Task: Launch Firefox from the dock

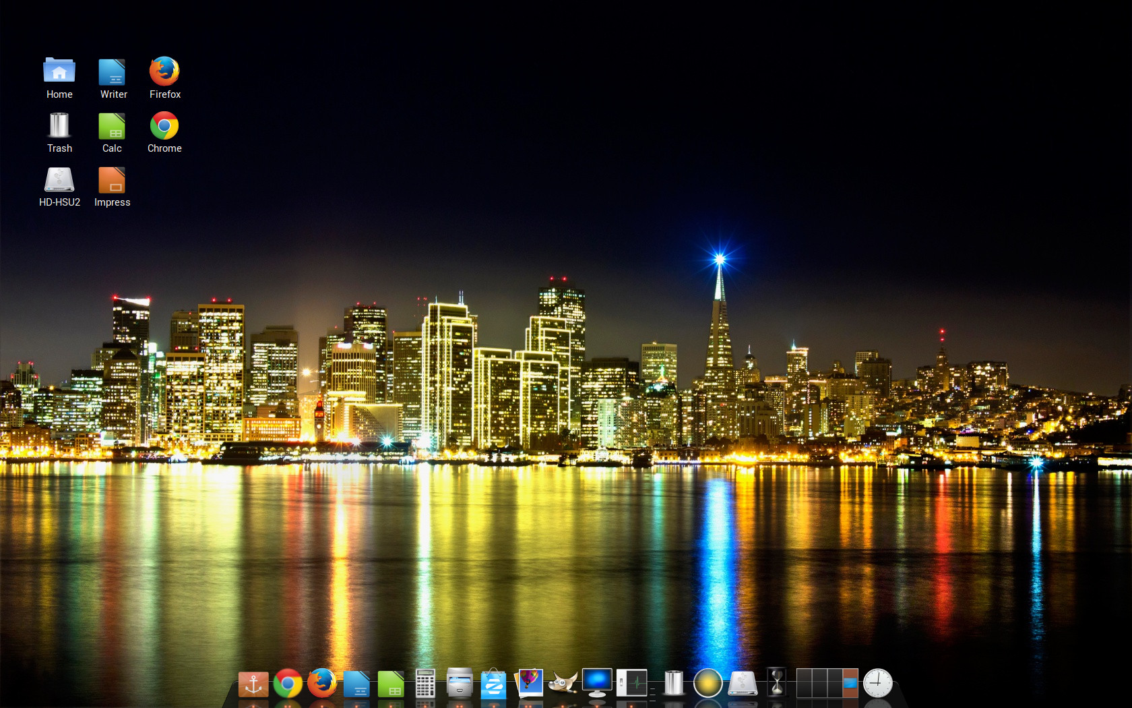Action: [x=322, y=684]
